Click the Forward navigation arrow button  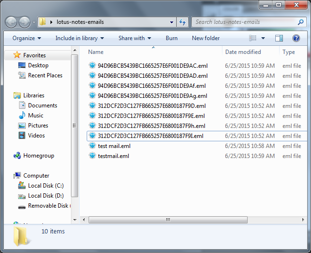pos(25,22)
